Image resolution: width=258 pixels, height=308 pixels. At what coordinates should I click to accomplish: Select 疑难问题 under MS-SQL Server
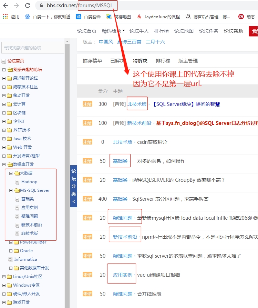pyautogui.click(x=29, y=216)
